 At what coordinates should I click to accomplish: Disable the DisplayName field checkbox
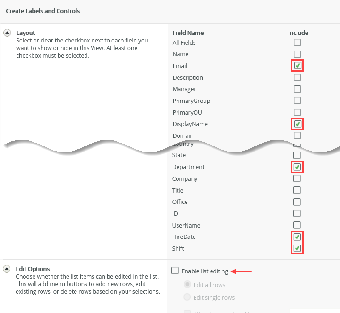(297, 124)
